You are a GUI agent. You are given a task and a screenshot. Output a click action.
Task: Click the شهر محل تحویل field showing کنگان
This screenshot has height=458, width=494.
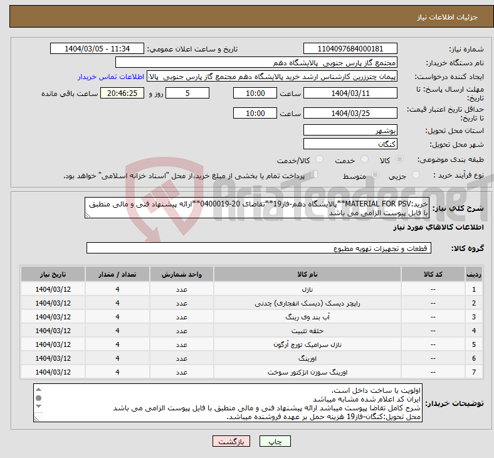(x=350, y=144)
